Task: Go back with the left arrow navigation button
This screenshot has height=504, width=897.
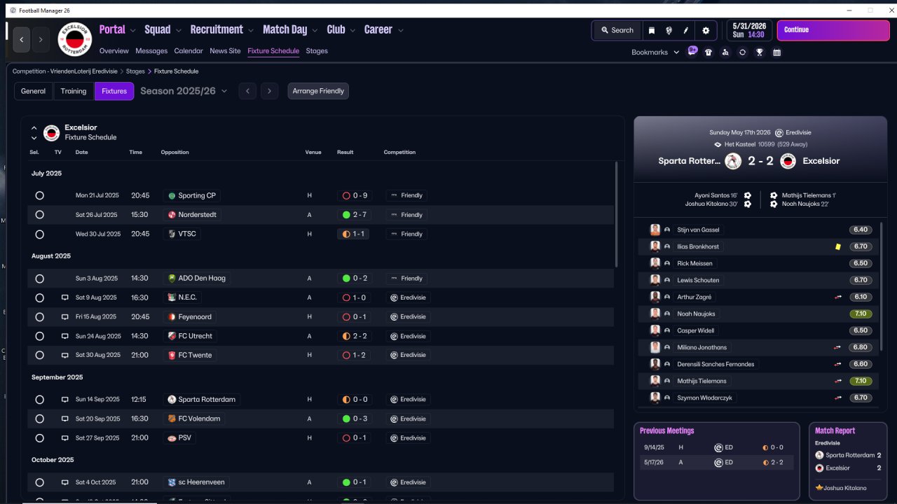Action: pyautogui.click(x=22, y=40)
